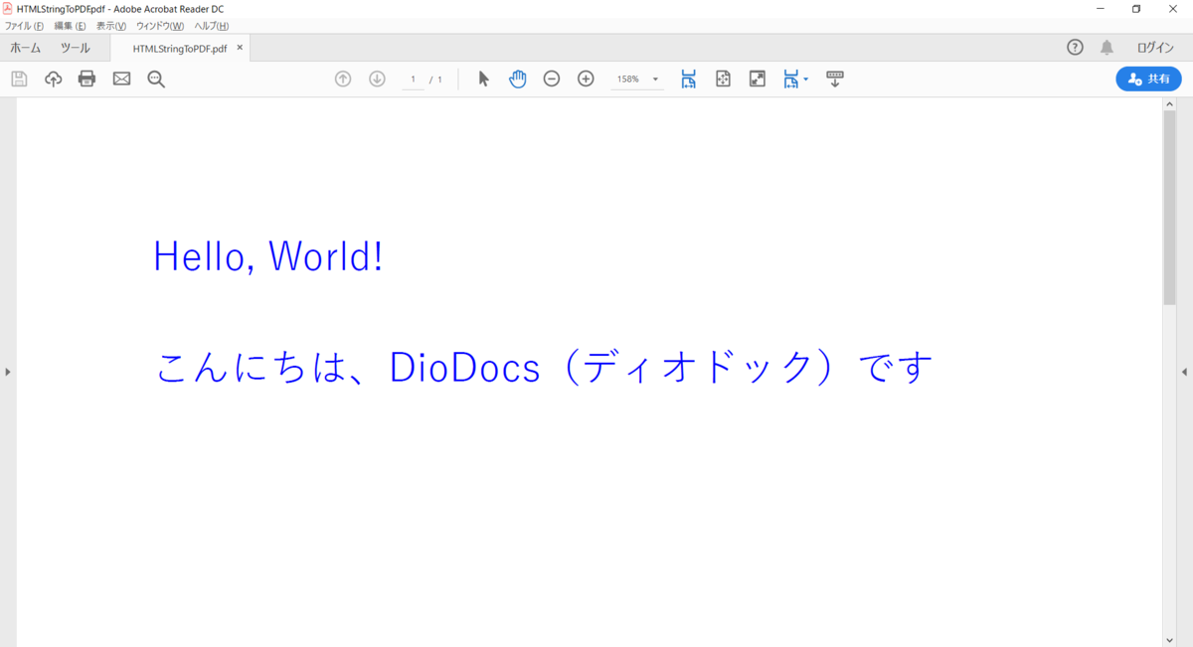Image resolution: width=1193 pixels, height=647 pixels.
Task: Click the blue 共有 share button
Action: click(x=1148, y=79)
